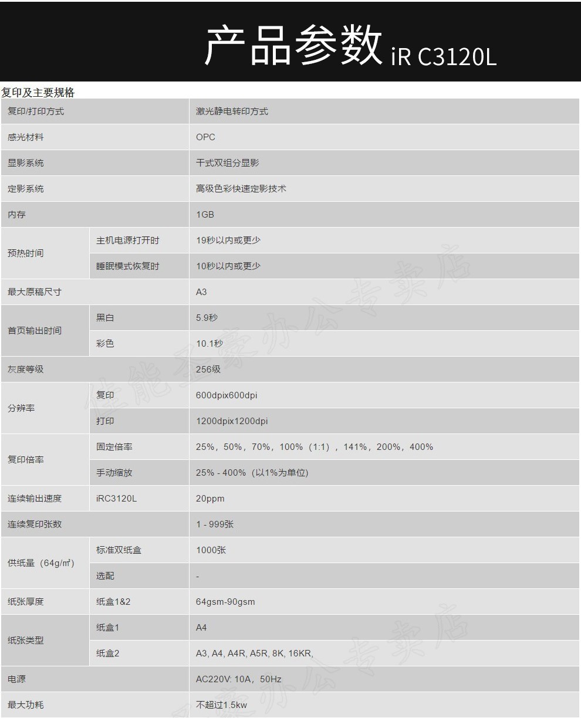Screen dimensions: 581x718
Task: Select the iRC3120L model cell
Action: click(x=116, y=498)
